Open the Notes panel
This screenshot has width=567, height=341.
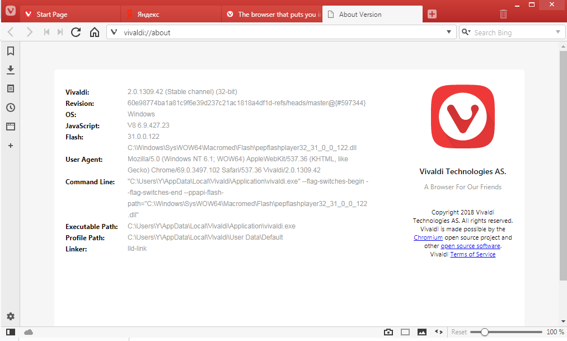11,88
